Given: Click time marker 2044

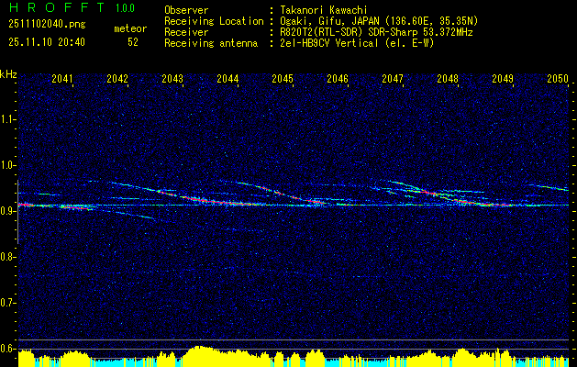Looking at the screenshot, I should pyautogui.click(x=227, y=78).
